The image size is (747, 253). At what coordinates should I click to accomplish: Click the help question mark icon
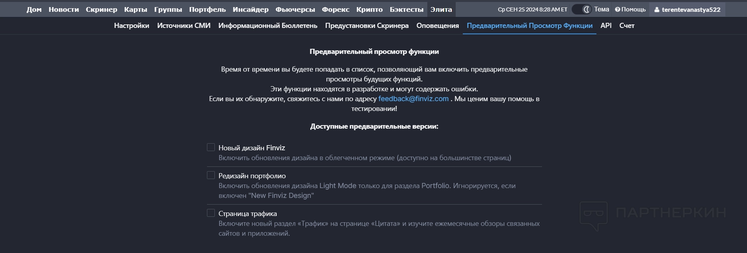click(617, 9)
